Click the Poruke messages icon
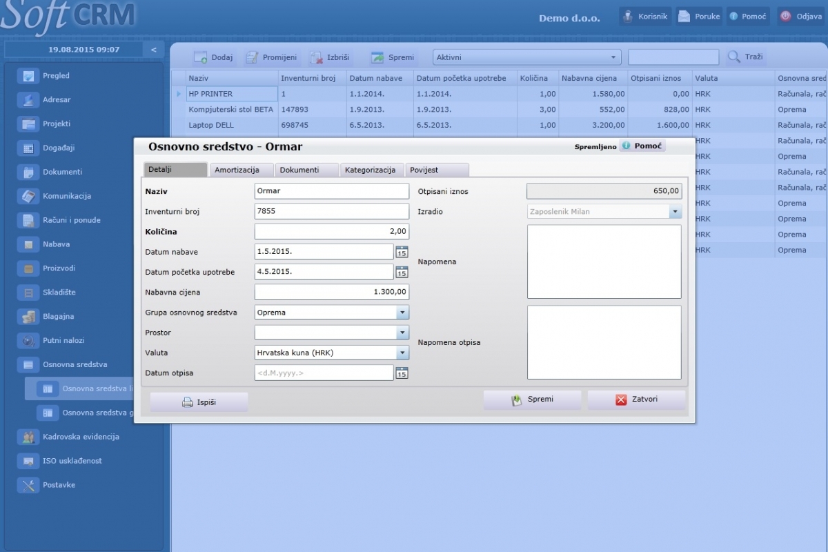The width and height of the screenshot is (828, 552). (x=684, y=17)
